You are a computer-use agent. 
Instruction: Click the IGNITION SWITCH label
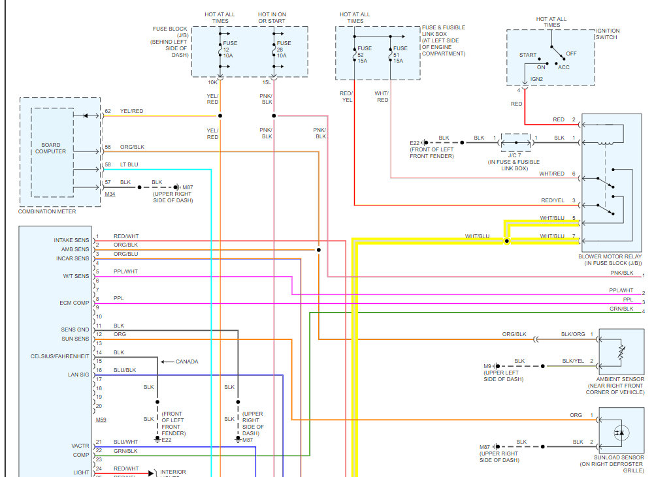(x=608, y=34)
